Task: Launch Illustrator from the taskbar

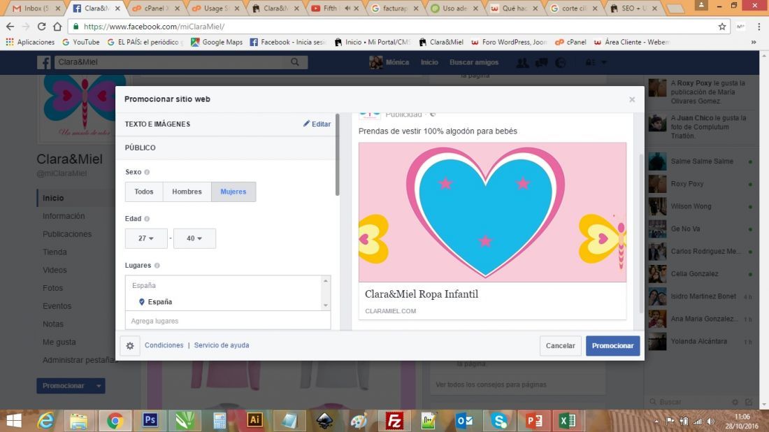Action: 254,420
